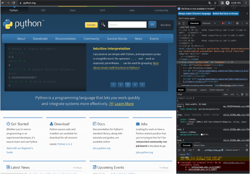Click the Don't show again button
The image size is (250, 174).
click(x=187, y=18)
